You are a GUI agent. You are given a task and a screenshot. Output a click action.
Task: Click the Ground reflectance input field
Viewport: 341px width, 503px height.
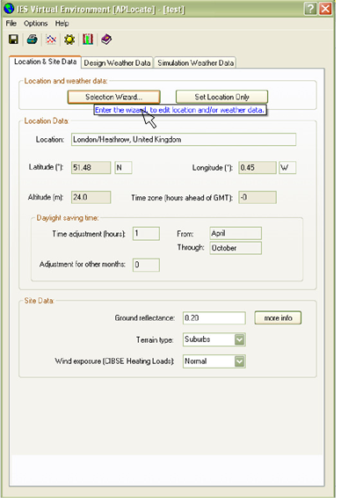pyautogui.click(x=214, y=318)
